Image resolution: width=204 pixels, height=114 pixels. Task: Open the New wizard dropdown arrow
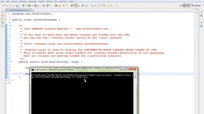click(x=7, y=6)
